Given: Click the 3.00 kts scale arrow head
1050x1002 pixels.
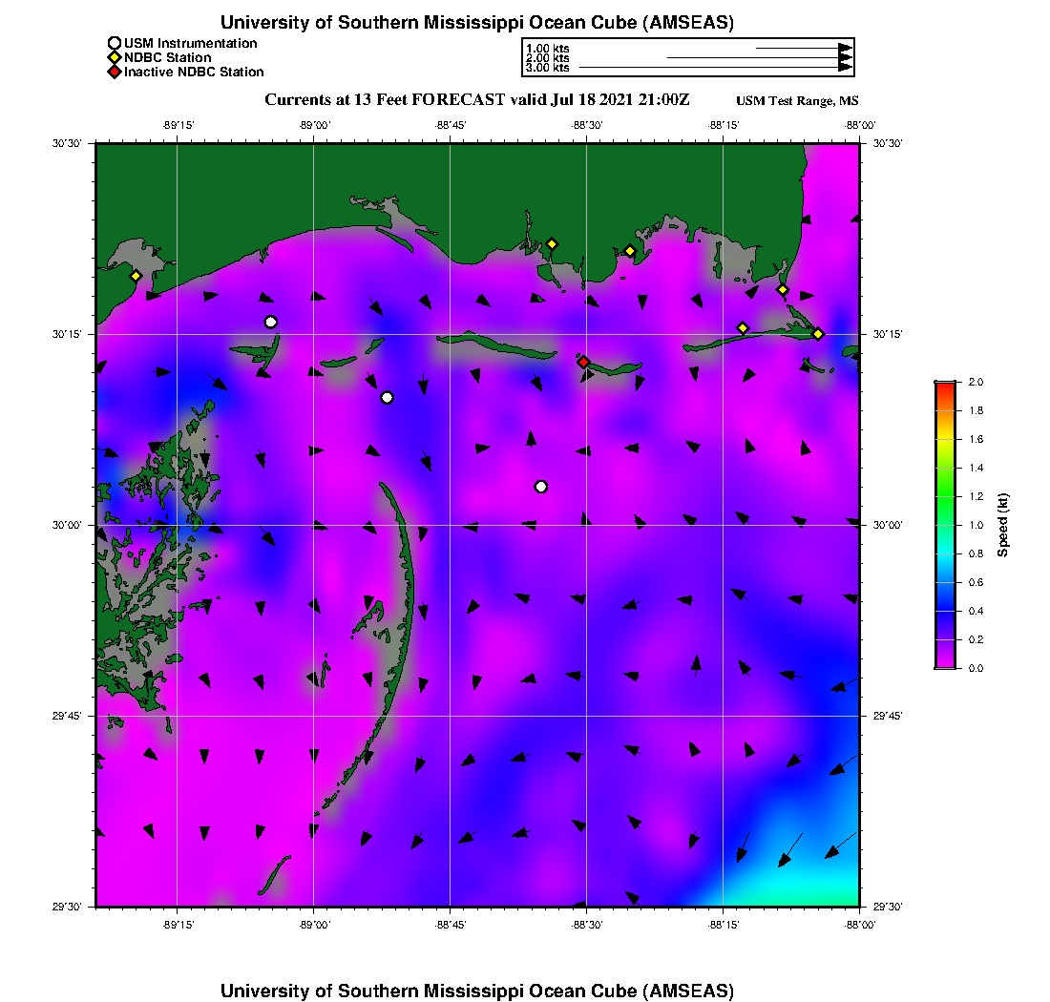Looking at the screenshot, I should click(x=845, y=68).
